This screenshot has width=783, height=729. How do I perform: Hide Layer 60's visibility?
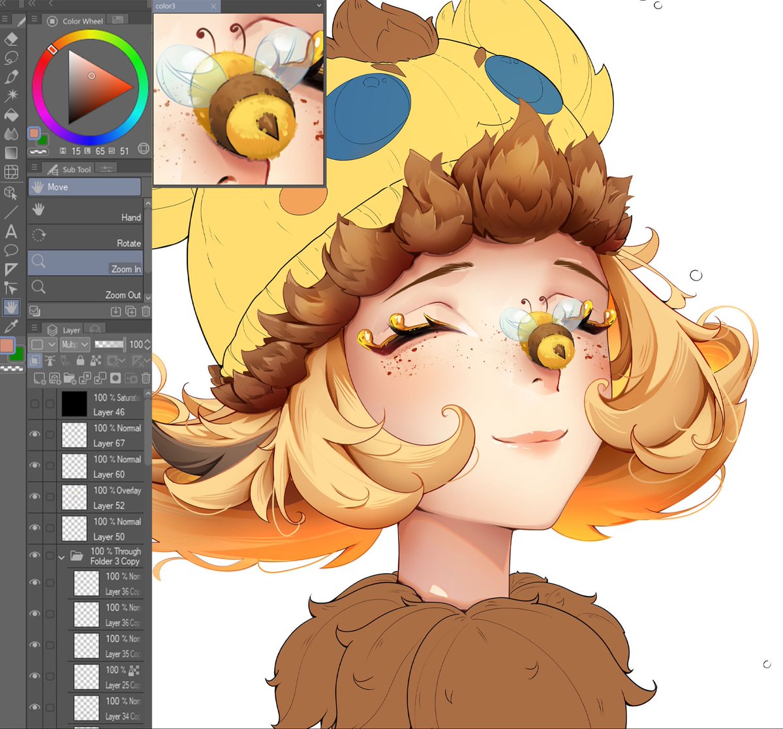click(36, 466)
